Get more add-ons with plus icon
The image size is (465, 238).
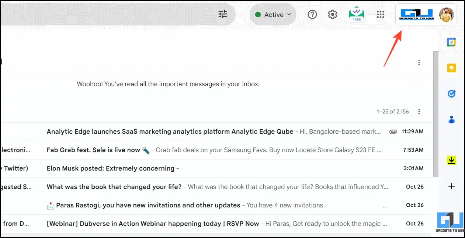point(451,186)
